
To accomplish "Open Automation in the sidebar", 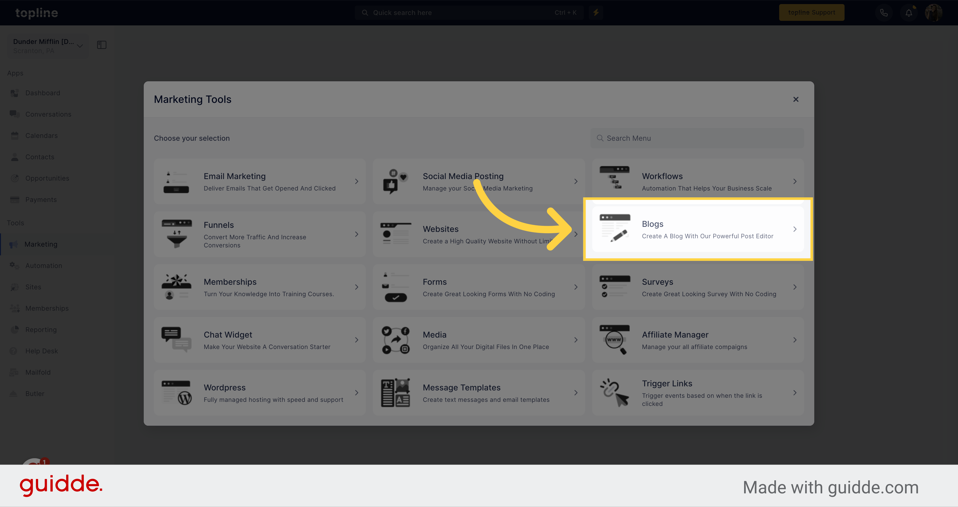I will pyautogui.click(x=43, y=266).
